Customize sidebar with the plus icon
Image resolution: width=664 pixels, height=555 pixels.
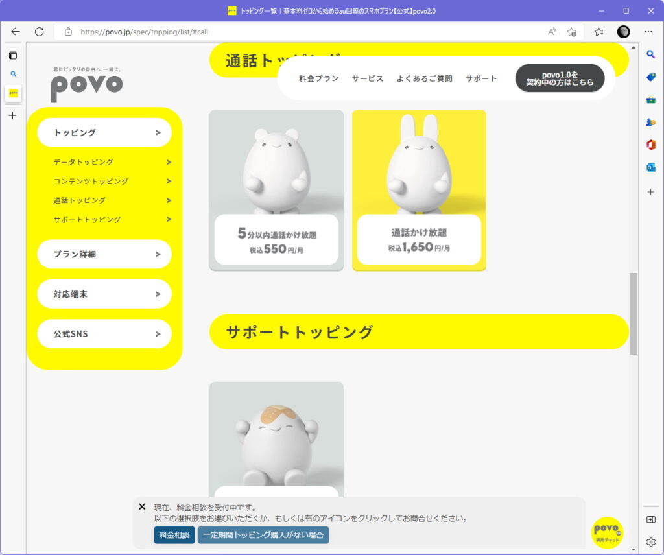(651, 192)
